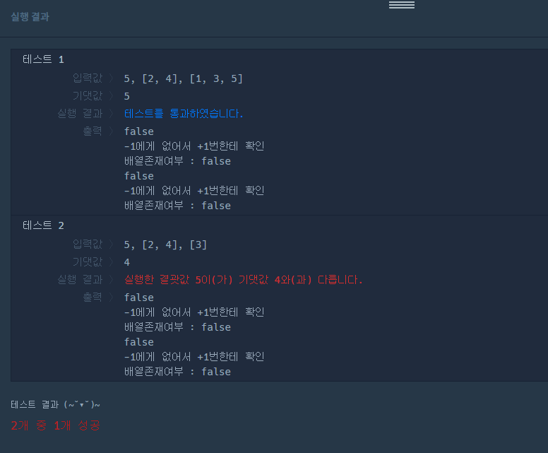This screenshot has height=453, width=548.
Task: Select the '테스트 2' heading
Action: (x=43, y=225)
